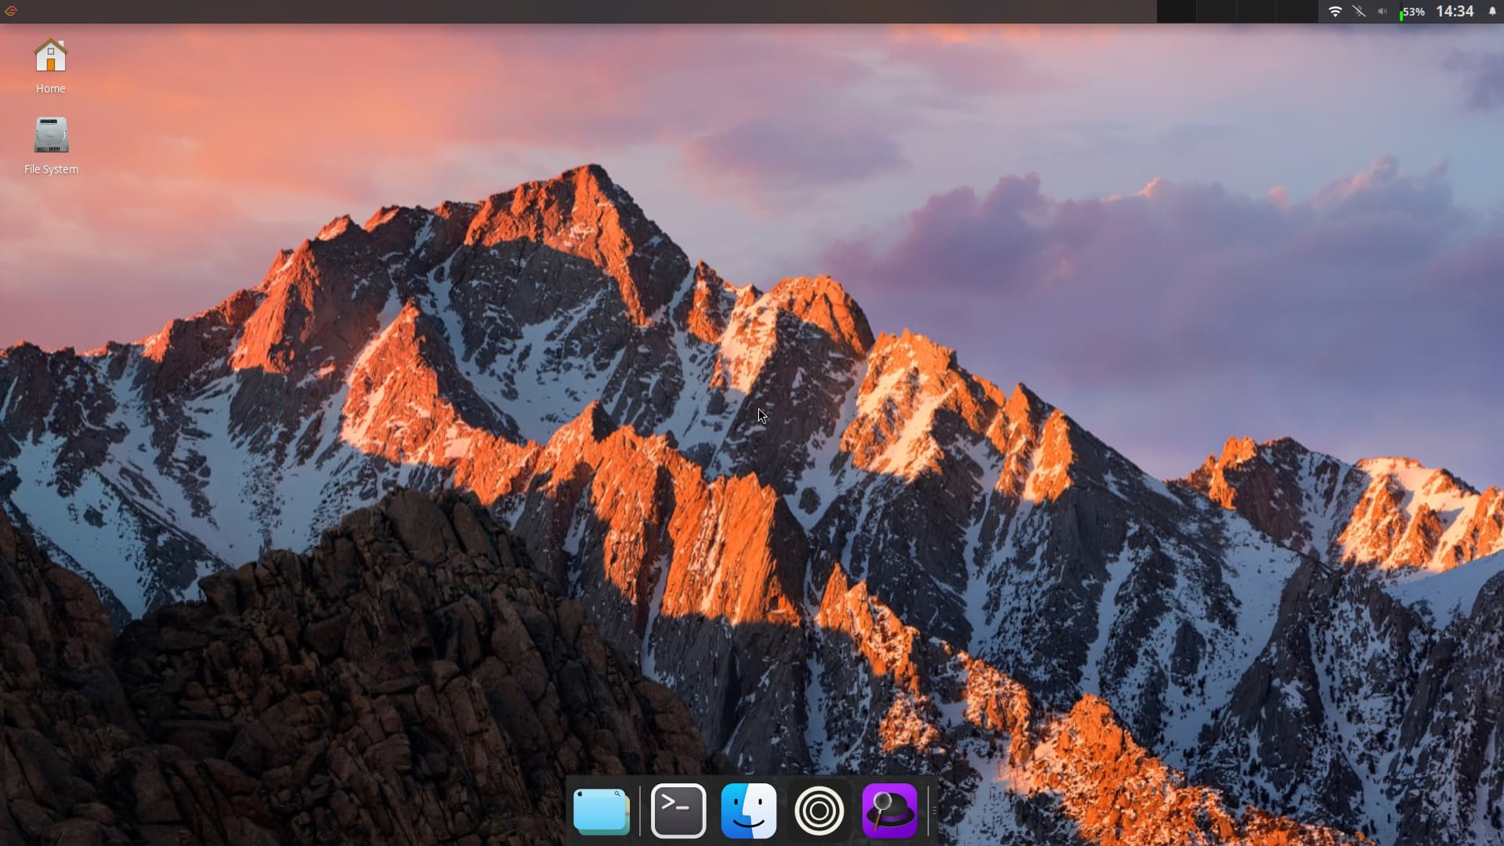Click the muted volume speaker icon
The width and height of the screenshot is (1504, 846).
click(1383, 12)
